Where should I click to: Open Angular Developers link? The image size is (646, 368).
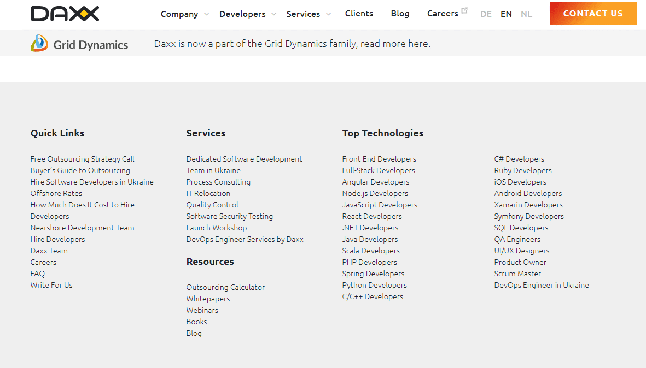[376, 182]
